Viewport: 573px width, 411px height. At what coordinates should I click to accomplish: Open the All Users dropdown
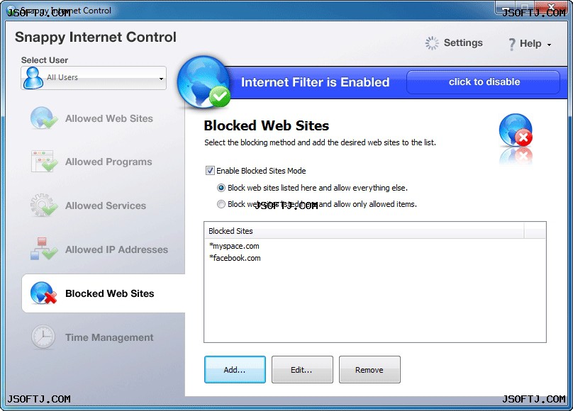[x=94, y=78]
